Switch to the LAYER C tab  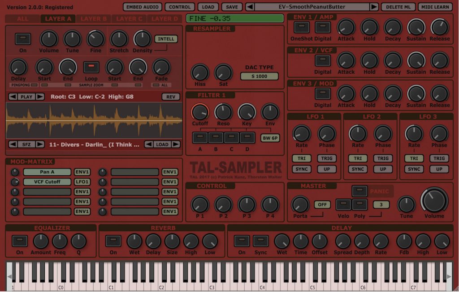tap(129, 19)
